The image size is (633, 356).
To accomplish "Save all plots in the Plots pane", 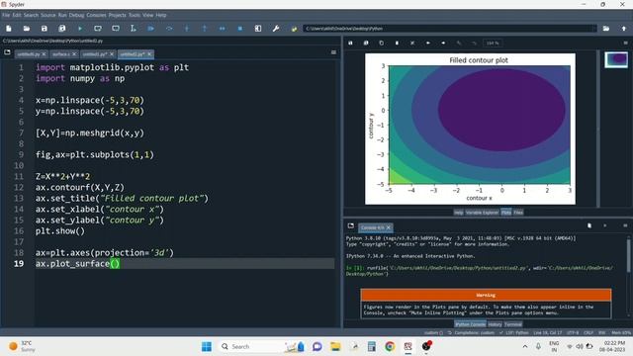I will tap(366, 43).
